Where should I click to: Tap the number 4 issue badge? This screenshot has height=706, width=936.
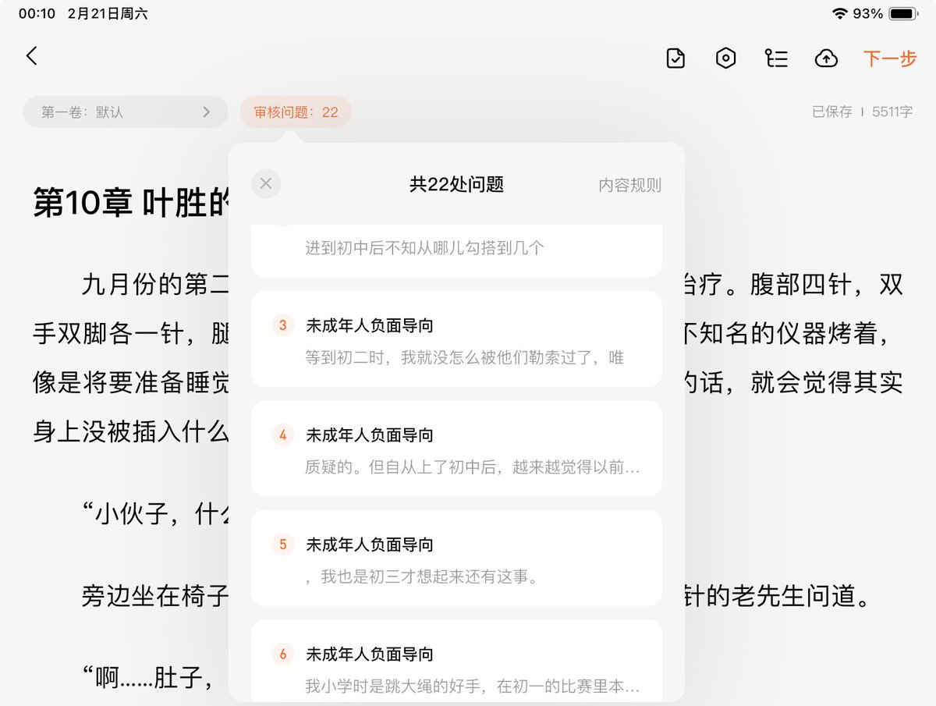[x=283, y=435]
